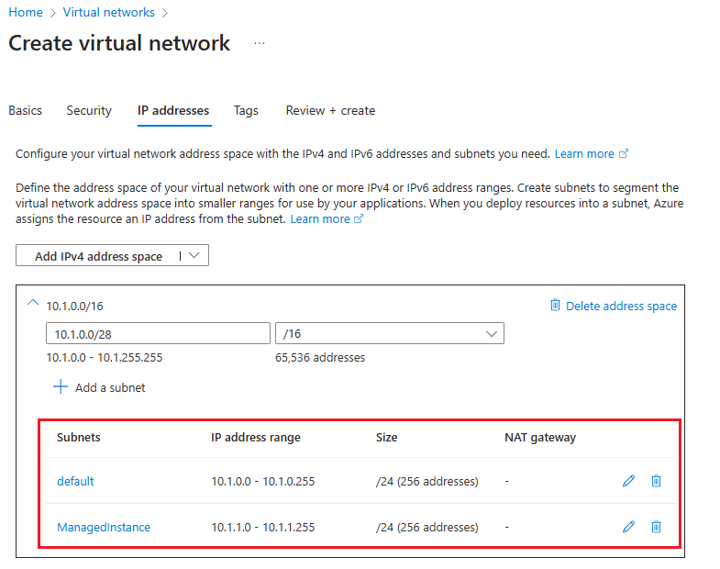
Task: Click the plus icon to add a subnet
Action: 61,387
